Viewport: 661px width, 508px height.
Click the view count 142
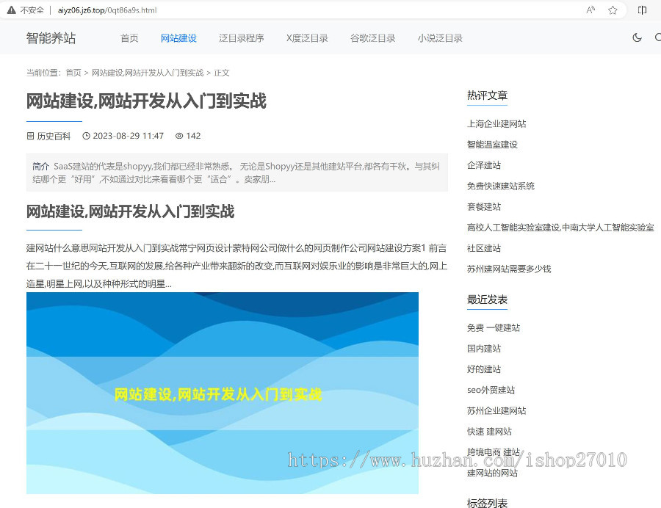point(193,136)
